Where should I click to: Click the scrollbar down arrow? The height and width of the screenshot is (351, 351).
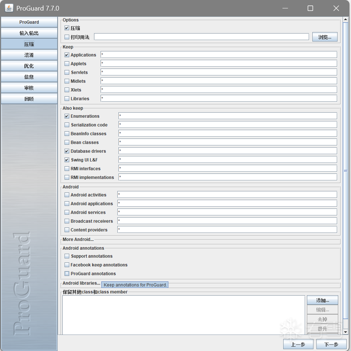click(346, 332)
